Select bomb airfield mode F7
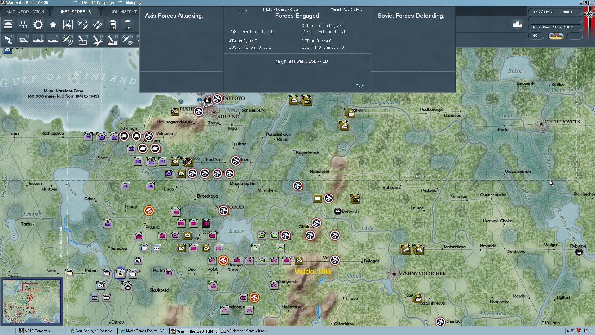 [98, 40]
